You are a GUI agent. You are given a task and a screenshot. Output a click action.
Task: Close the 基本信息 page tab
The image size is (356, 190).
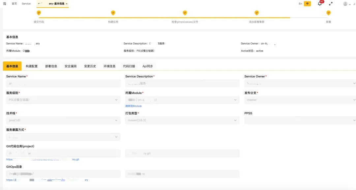[67, 4]
